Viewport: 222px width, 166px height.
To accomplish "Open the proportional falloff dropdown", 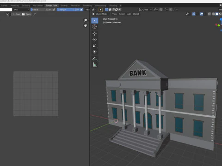I will click(x=175, y=10).
